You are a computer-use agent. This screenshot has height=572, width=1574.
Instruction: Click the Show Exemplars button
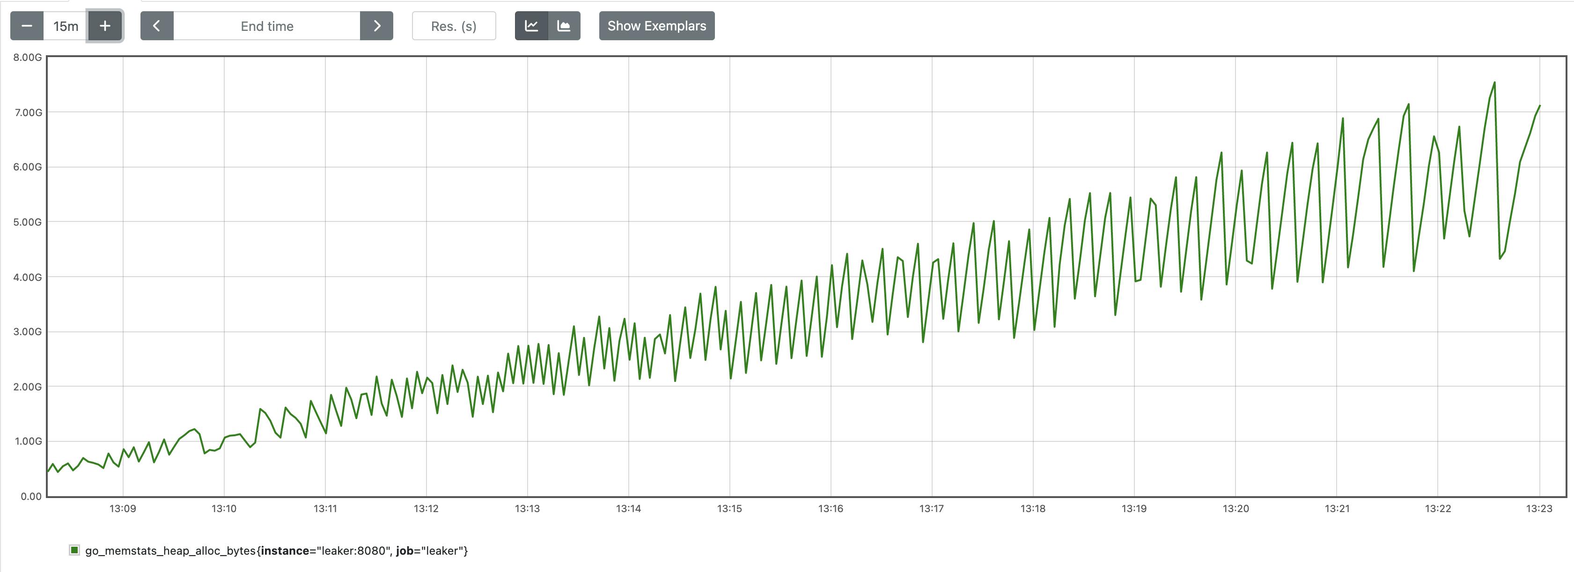point(657,26)
